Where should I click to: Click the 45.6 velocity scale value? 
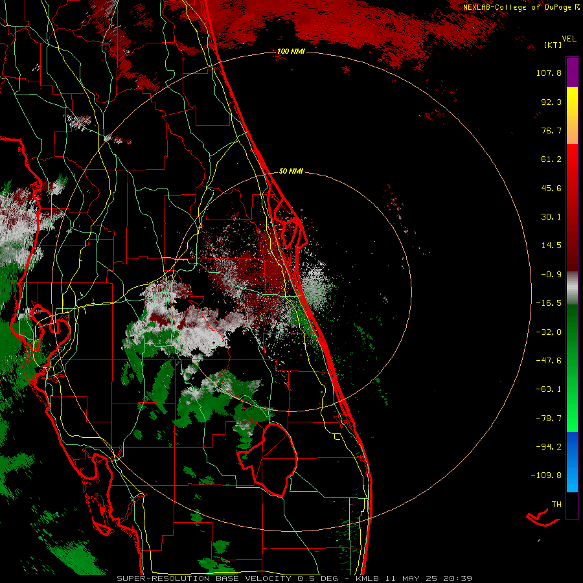point(551,188)
